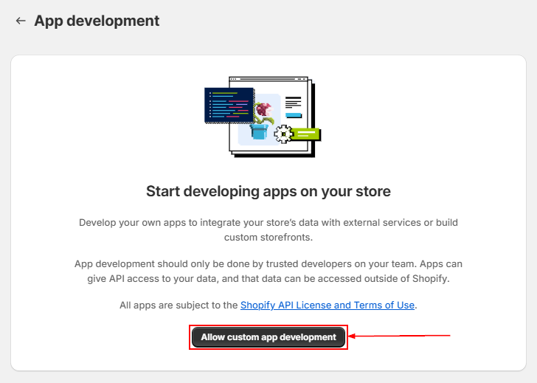Click the black drop shadow behind browser illustration
Image resolution: width=537 pixels, height=383 pixels.
(313, 122)
